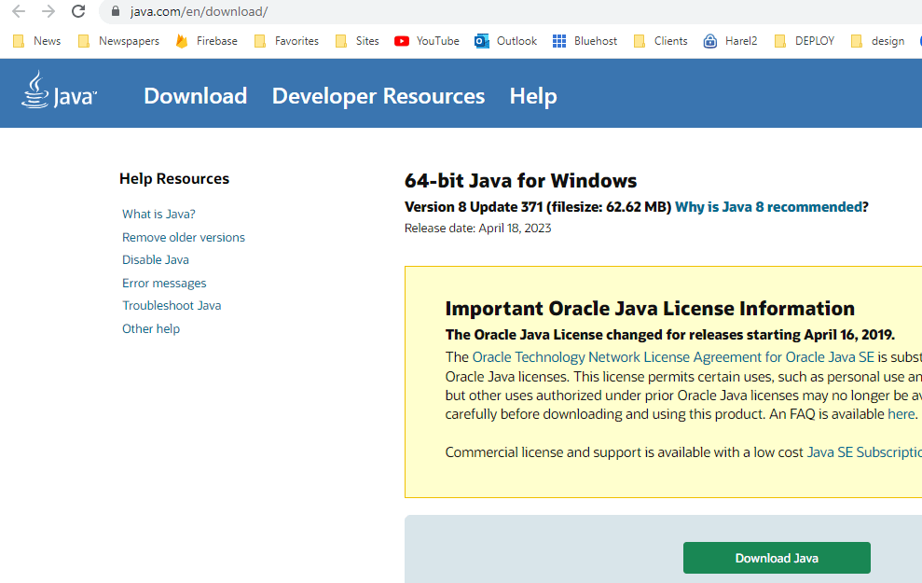Open the Help menu in Java header
Screen dimensions: 922x583
[x=532, y=96]
